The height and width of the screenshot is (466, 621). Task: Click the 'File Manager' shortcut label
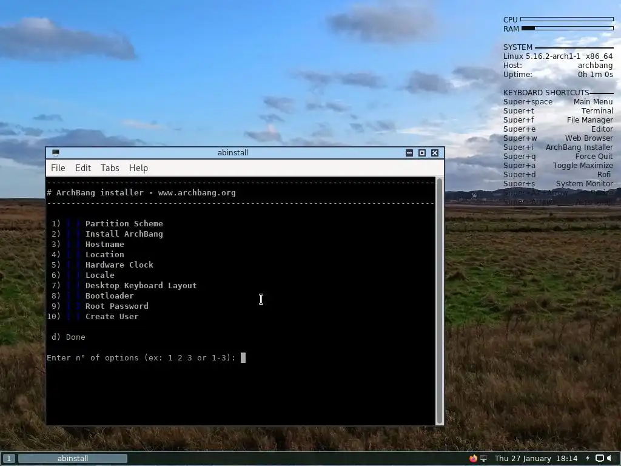[589, 120]
